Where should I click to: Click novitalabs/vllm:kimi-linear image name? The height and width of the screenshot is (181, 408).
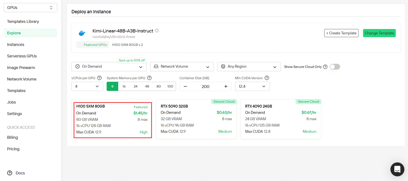pos(114,37)
